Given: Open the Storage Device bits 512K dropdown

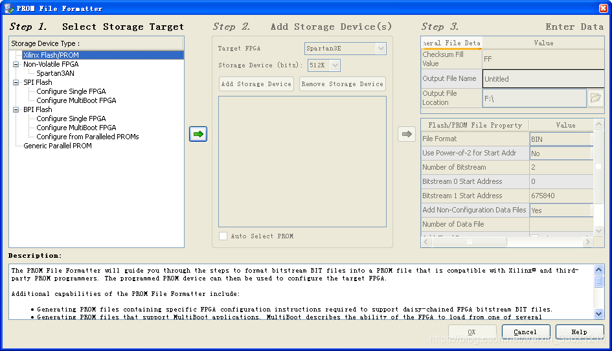Looking at the screenshot, I should click(335, 65).
